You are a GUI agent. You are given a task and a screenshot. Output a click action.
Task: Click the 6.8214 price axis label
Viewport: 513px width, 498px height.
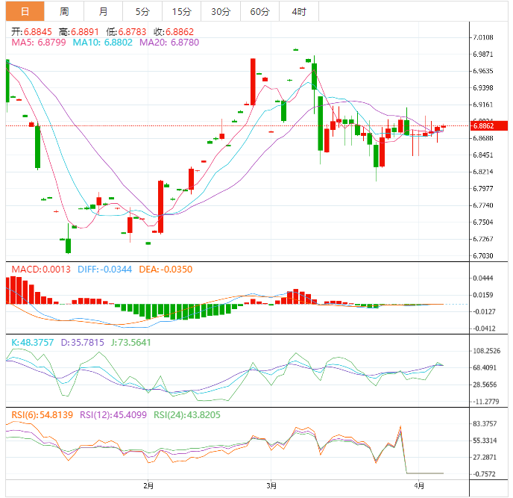483,172
